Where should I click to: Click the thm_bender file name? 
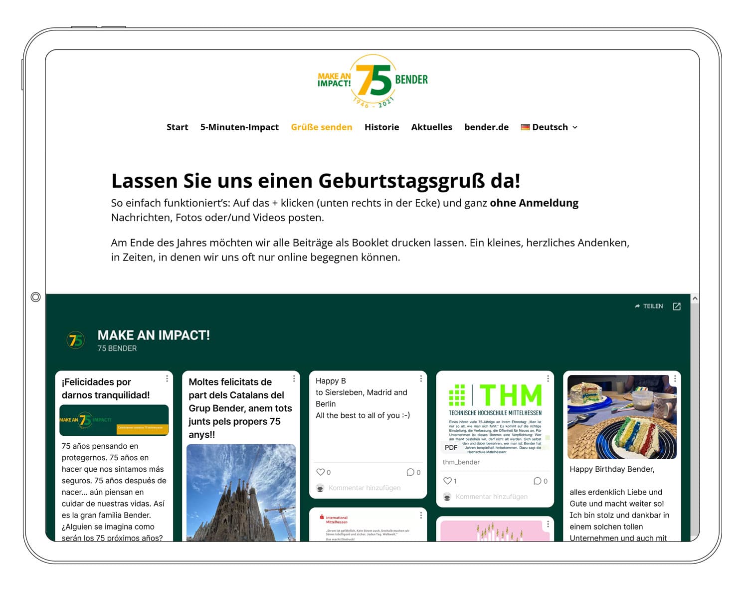point(461,462)
